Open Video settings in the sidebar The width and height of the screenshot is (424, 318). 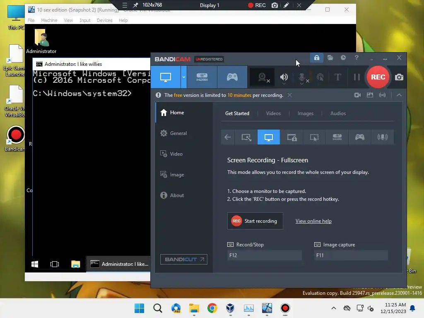(184, 154)
